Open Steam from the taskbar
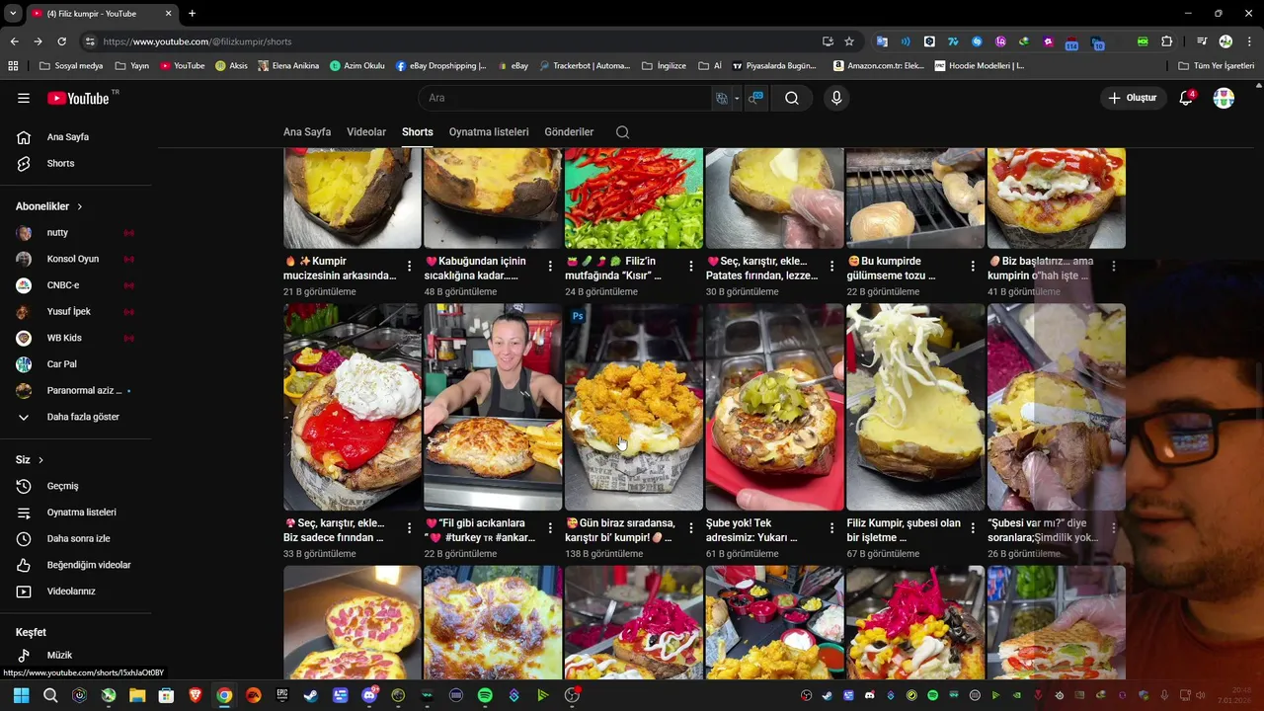The height and width of the screenshot is (711, 1264). (x=311, y=695)
